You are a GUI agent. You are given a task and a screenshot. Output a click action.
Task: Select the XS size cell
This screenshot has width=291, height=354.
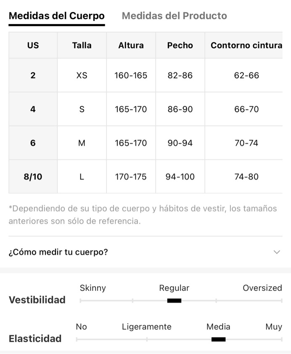(x=82, y=75)
